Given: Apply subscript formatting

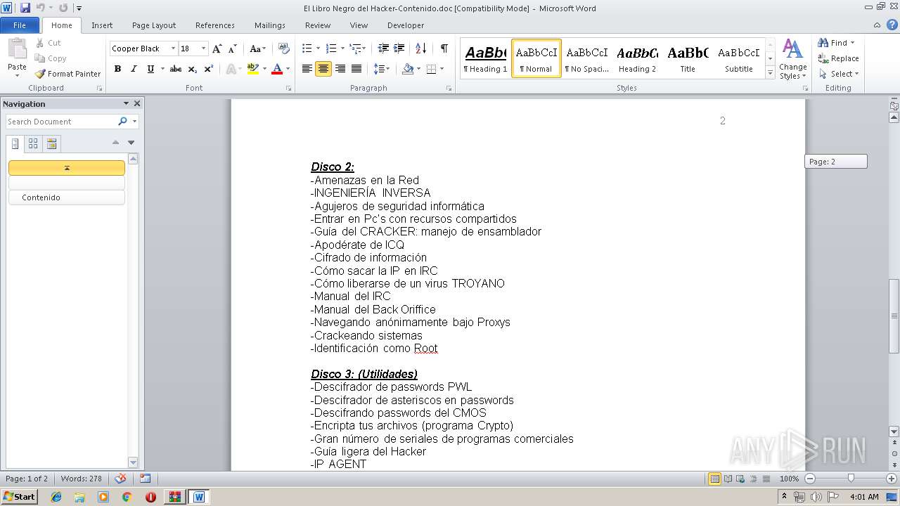Looking at the screenshot, I should pos(193,69).
